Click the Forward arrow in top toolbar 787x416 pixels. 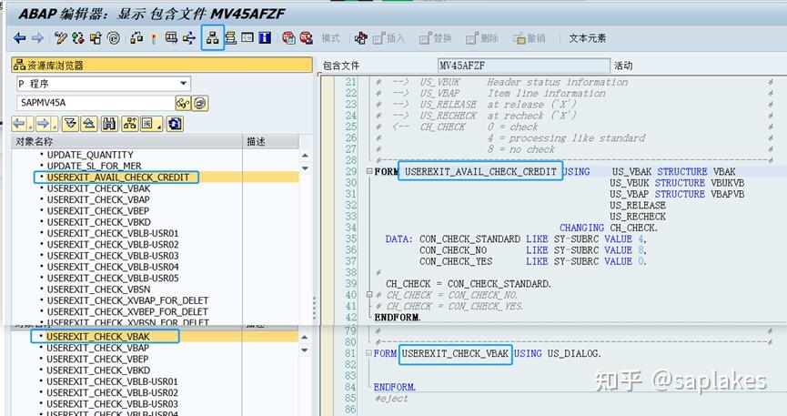click(x=37, y=38)
